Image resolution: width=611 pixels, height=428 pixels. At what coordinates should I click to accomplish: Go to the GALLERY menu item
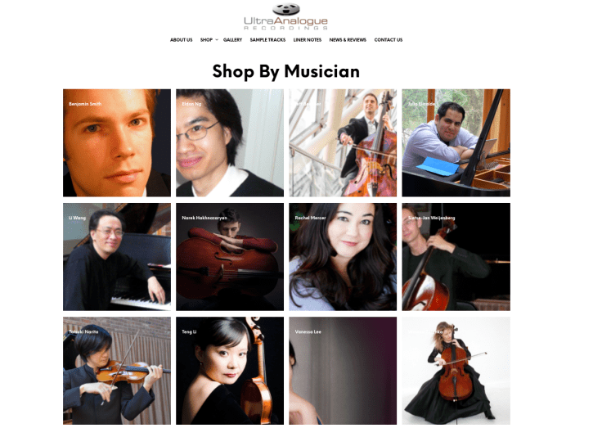click(232, 40)
